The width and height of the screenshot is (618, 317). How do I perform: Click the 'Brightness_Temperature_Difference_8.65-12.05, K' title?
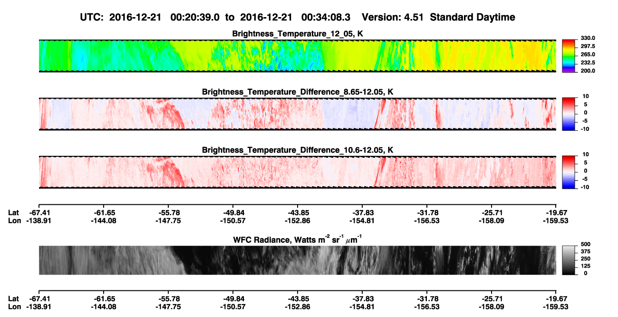(298, 92)
